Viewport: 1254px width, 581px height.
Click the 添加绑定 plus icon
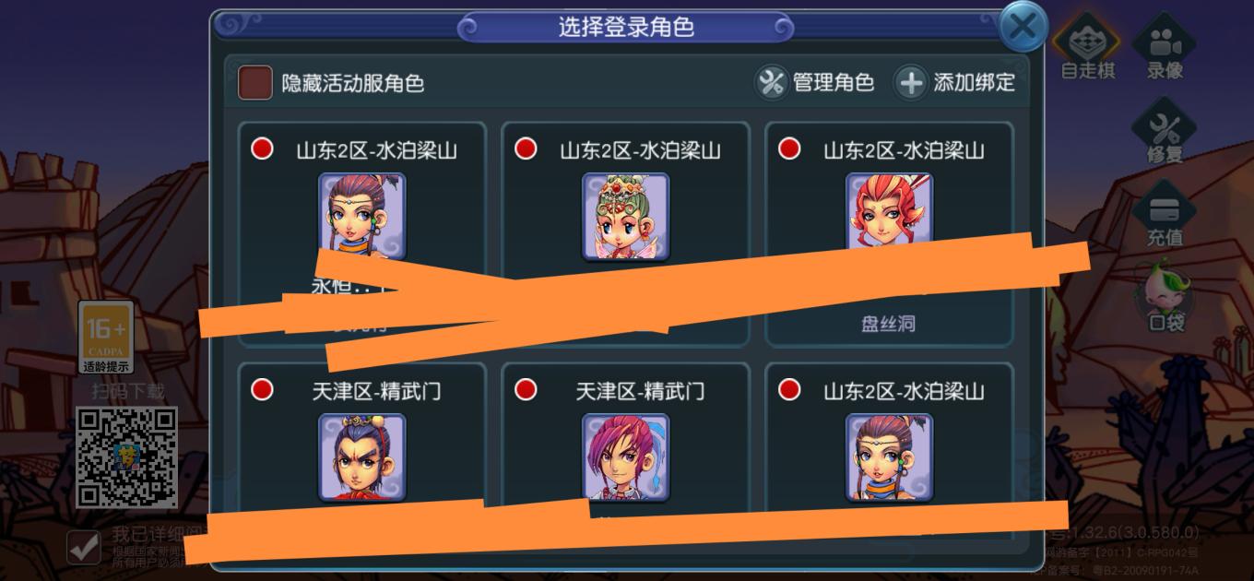910,82
